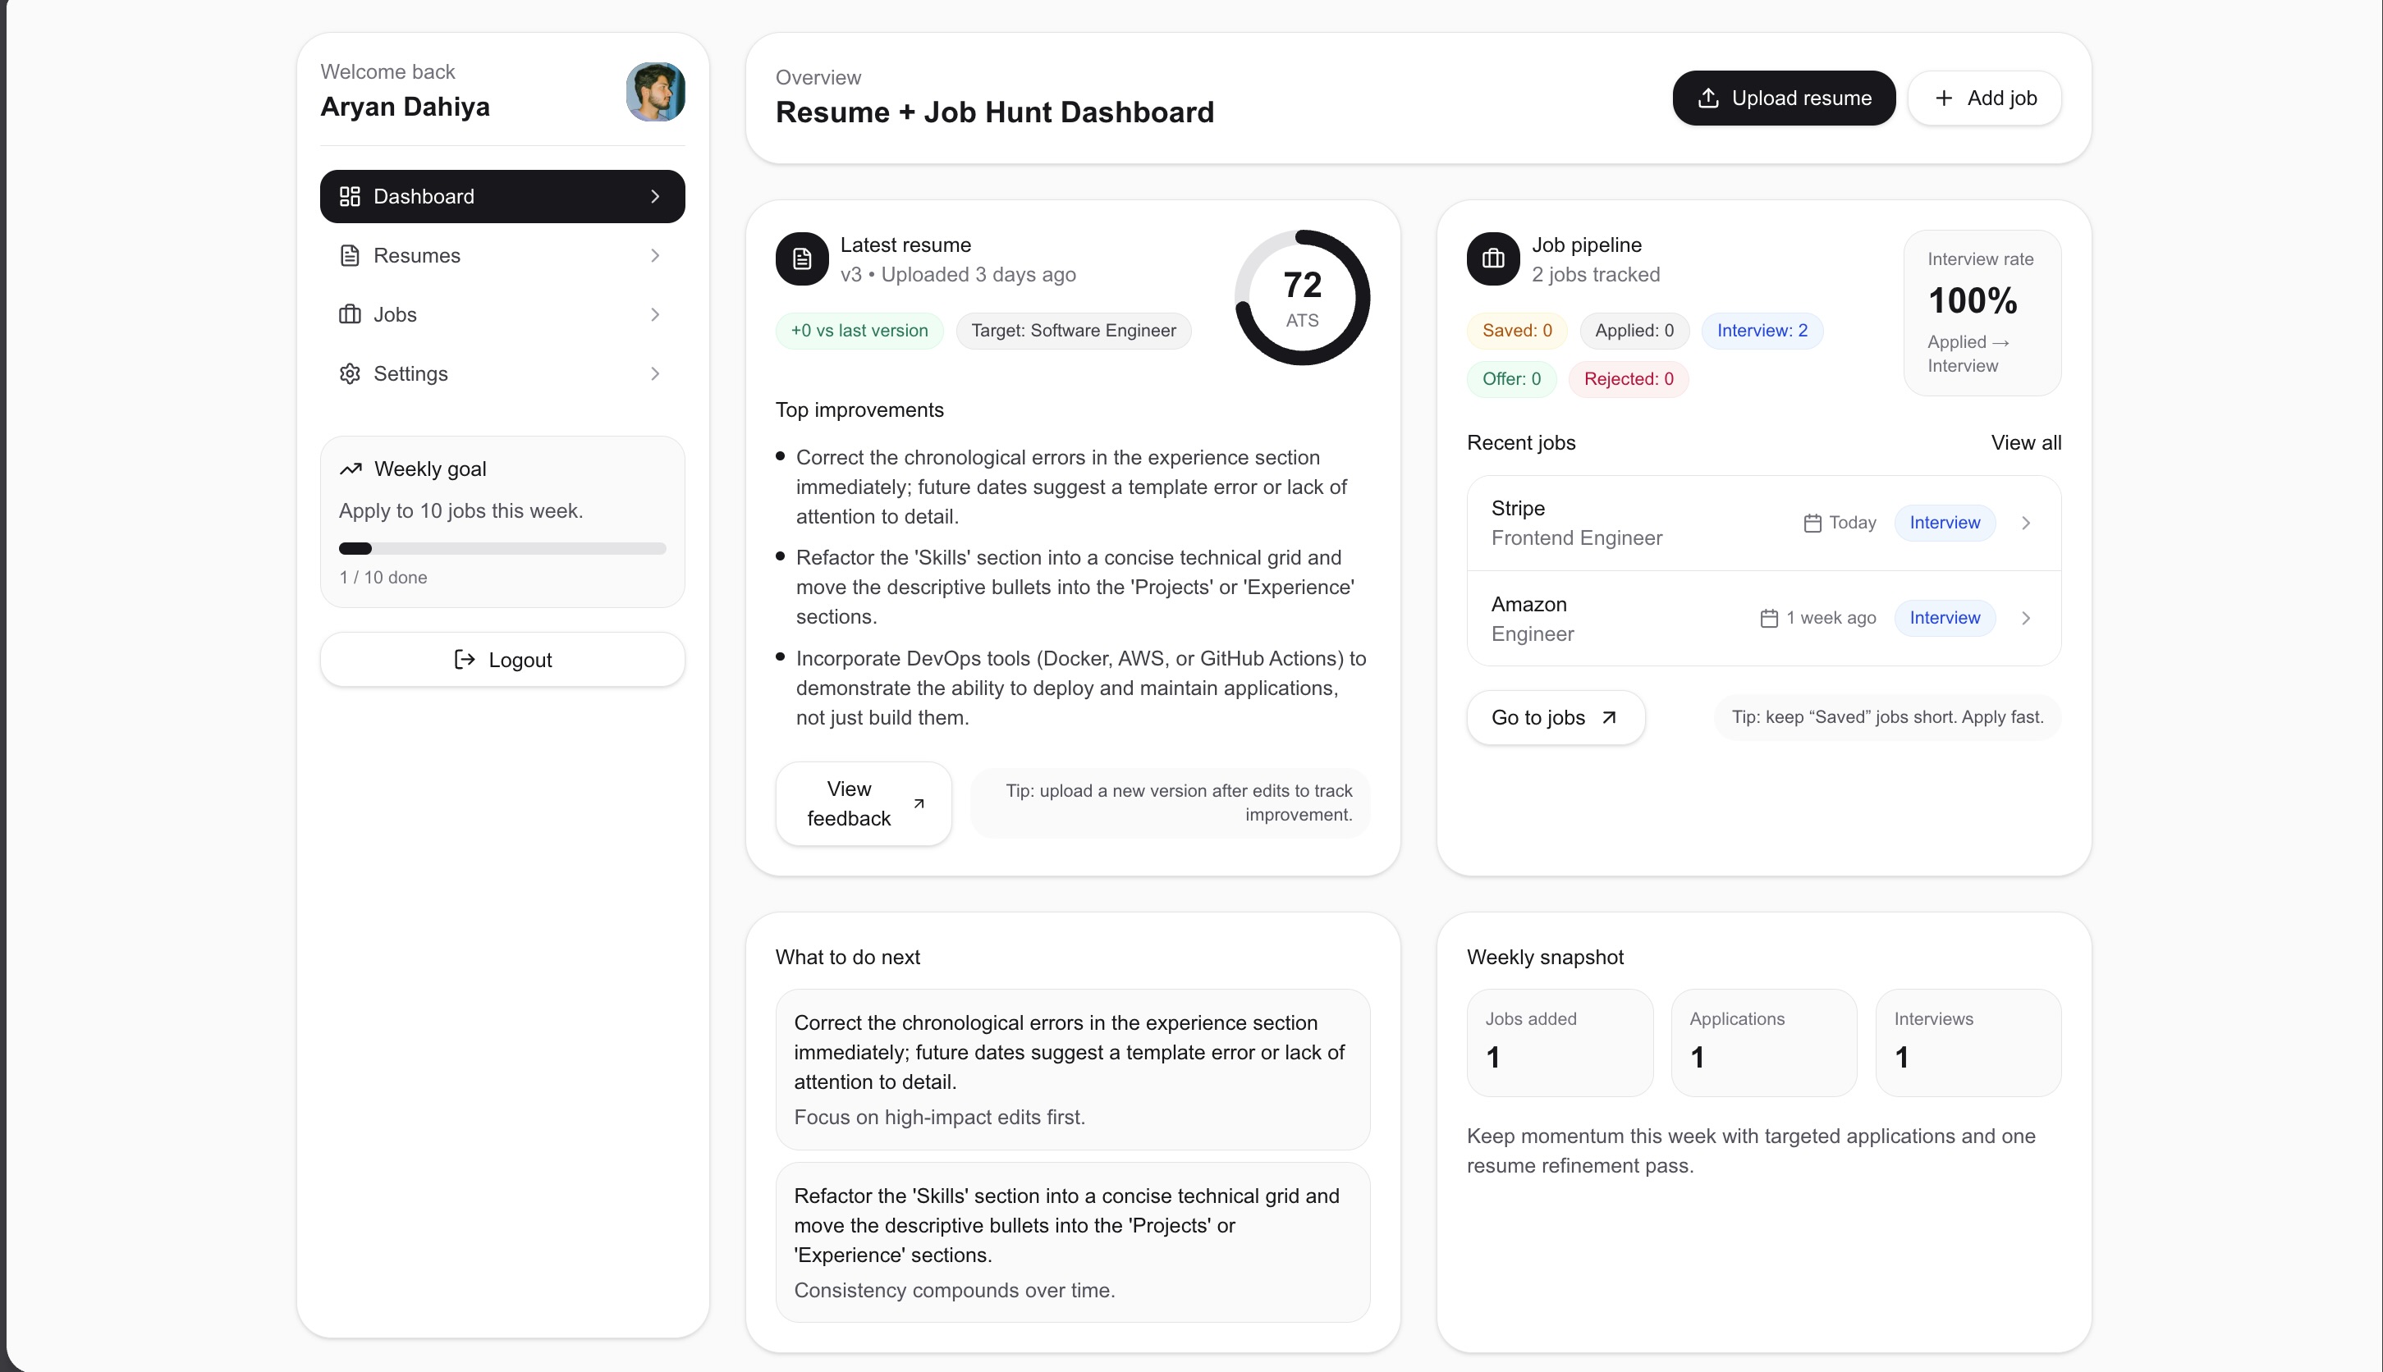
Task: Open the Stripe Frontend Engineer job row
Action: click(x=1764, y=523)
